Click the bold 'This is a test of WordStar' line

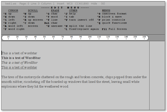(x=21, y=58)
